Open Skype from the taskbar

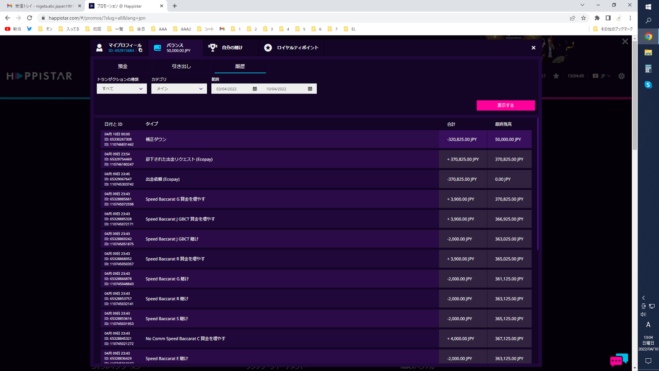(648, 84)
